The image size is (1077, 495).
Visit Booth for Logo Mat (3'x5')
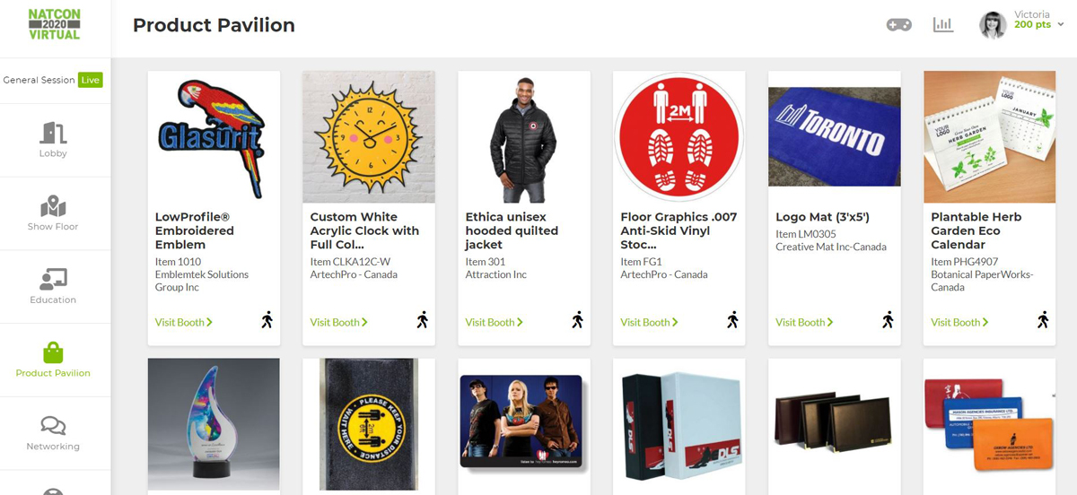[x=804, y=323]
